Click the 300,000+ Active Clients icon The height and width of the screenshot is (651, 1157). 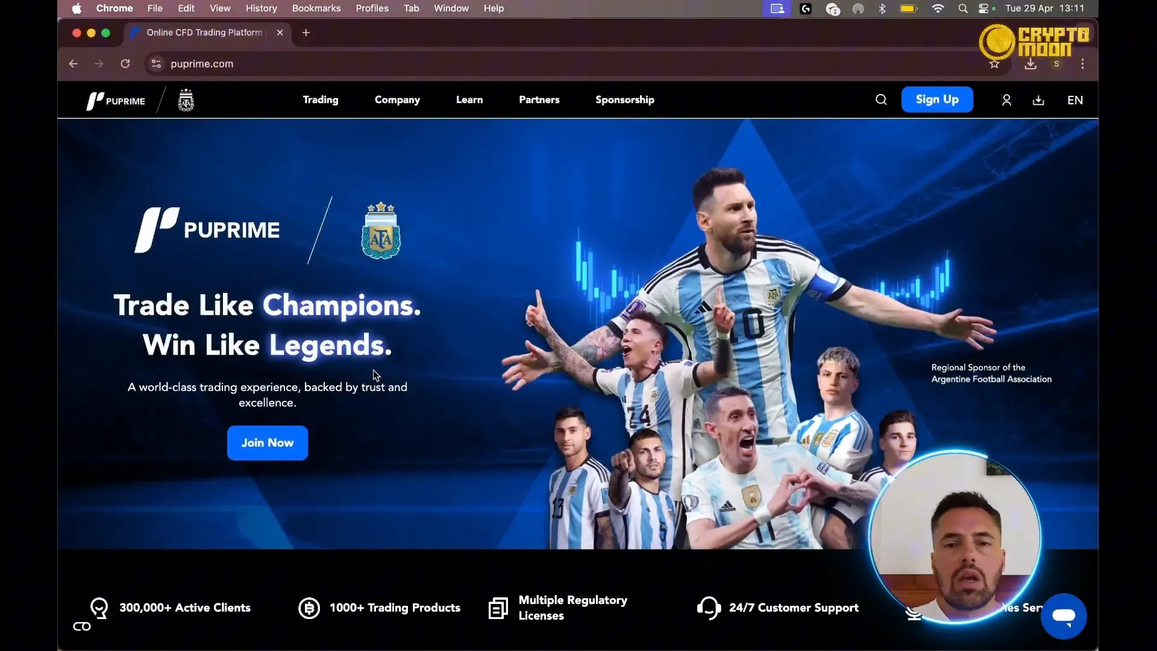[x=99, y=608]
